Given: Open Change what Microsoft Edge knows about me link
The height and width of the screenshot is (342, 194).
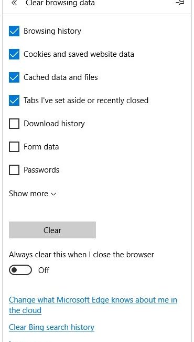Looking at the screenshot, I should click(x=93, y=305).
